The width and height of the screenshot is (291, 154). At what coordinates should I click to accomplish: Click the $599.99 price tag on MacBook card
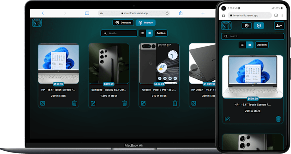click(x=59, y=84)
